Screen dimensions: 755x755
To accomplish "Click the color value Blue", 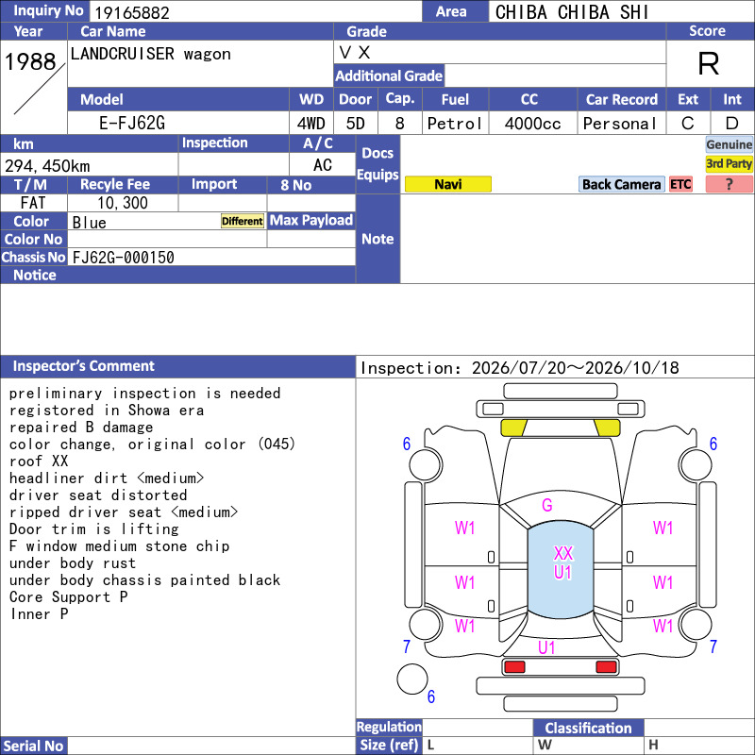I will click(89, 223).
